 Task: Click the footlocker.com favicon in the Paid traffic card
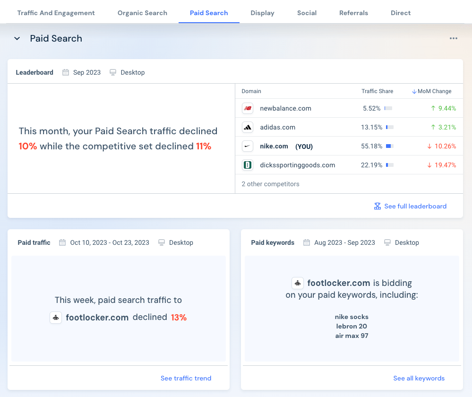(56, 318)
